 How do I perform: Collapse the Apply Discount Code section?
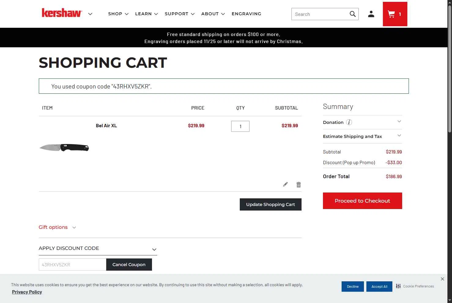click(x=98, y=248)
